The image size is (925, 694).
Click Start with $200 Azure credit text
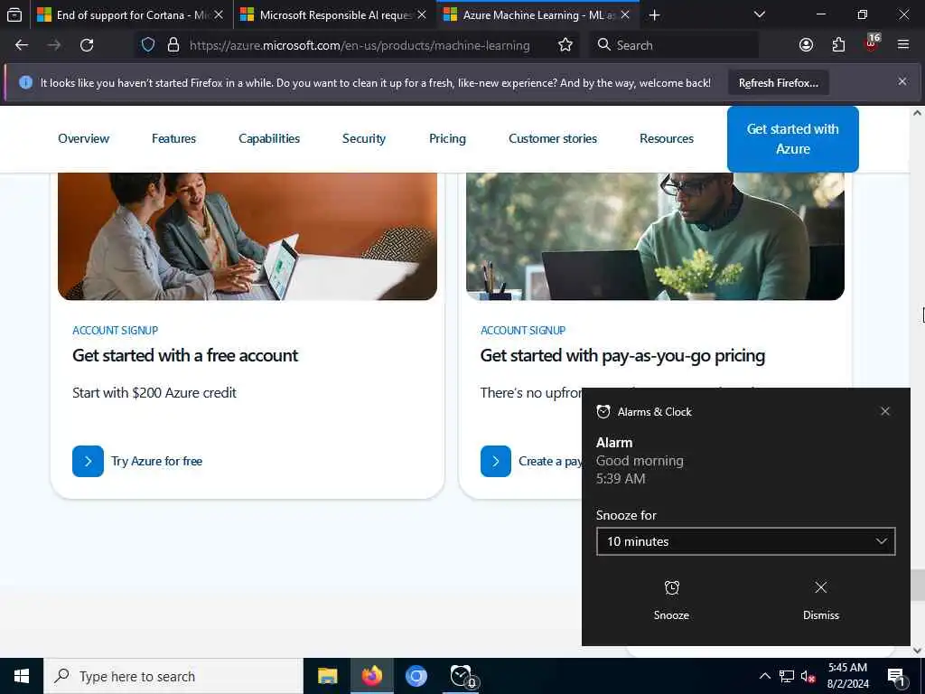point(154,392)
